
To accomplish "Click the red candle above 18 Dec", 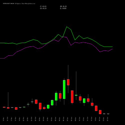I will pos(16,108).
